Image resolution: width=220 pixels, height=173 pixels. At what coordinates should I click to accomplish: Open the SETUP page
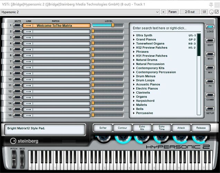click(x=210, y=109)
